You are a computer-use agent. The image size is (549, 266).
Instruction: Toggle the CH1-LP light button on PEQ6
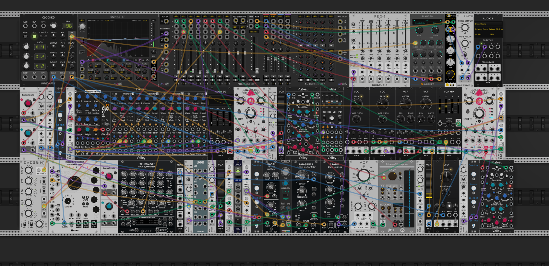(358, 55)
